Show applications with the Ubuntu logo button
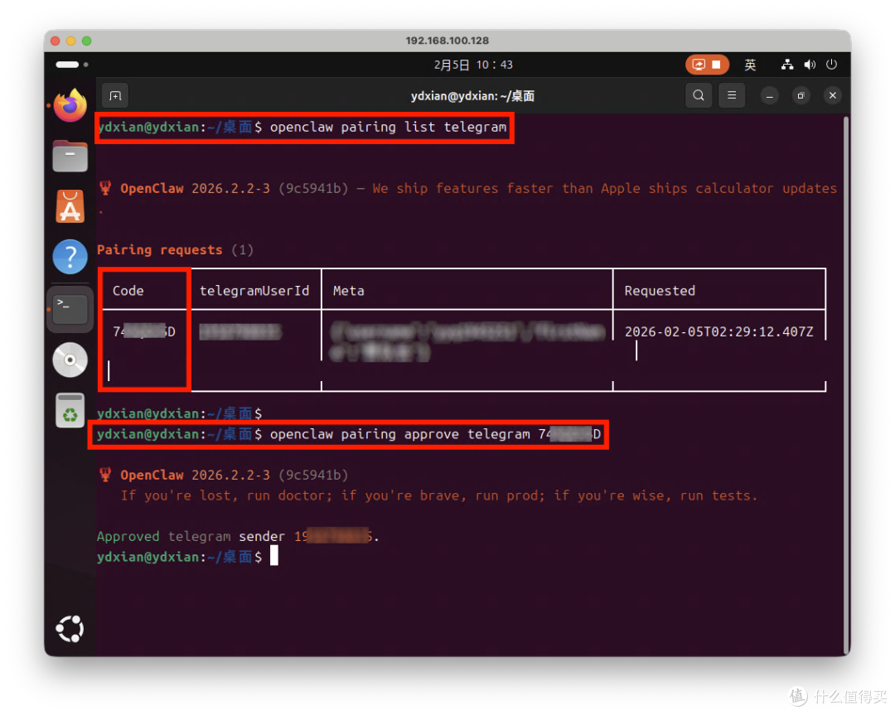The height and width of the screenshot is (715, 895). click(x=70, y=629)
